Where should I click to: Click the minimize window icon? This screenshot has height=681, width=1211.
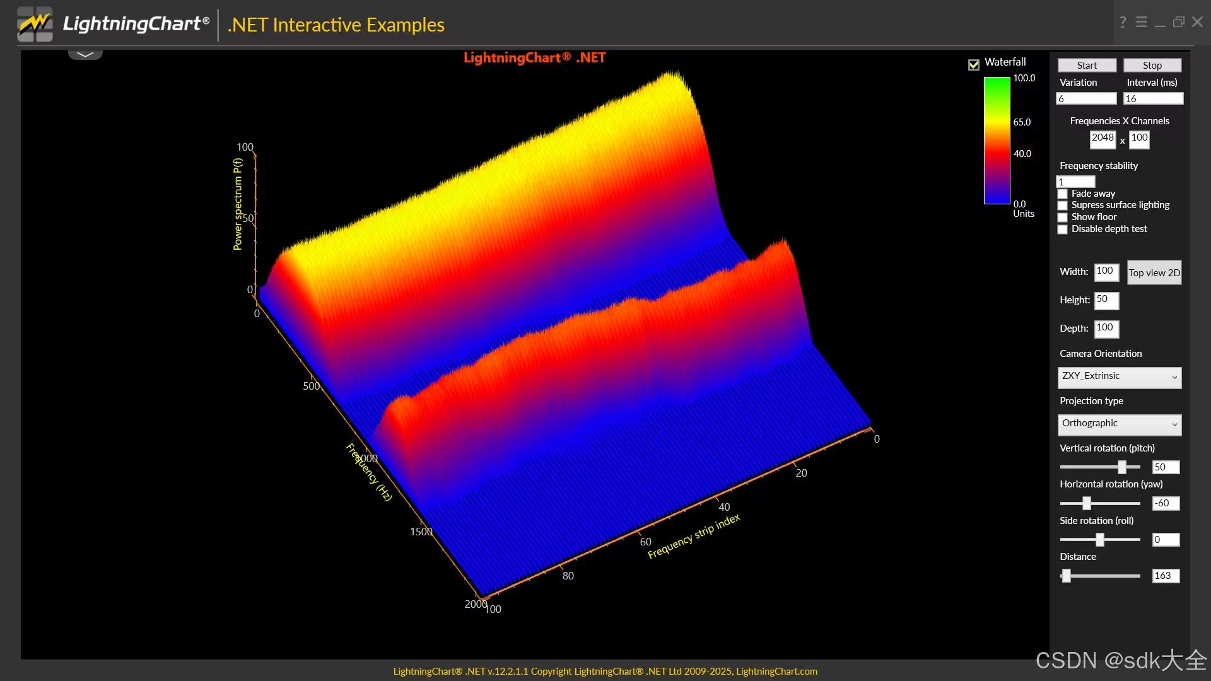click(x=1160, y=24)
